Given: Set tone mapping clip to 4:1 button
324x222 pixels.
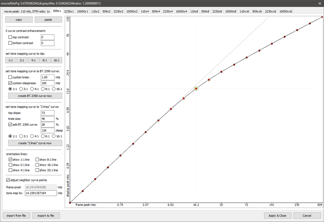Looking at the screenshot, I should (x=33, y=60).
